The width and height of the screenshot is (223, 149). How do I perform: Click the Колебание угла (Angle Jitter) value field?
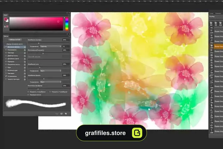(66, 64)
